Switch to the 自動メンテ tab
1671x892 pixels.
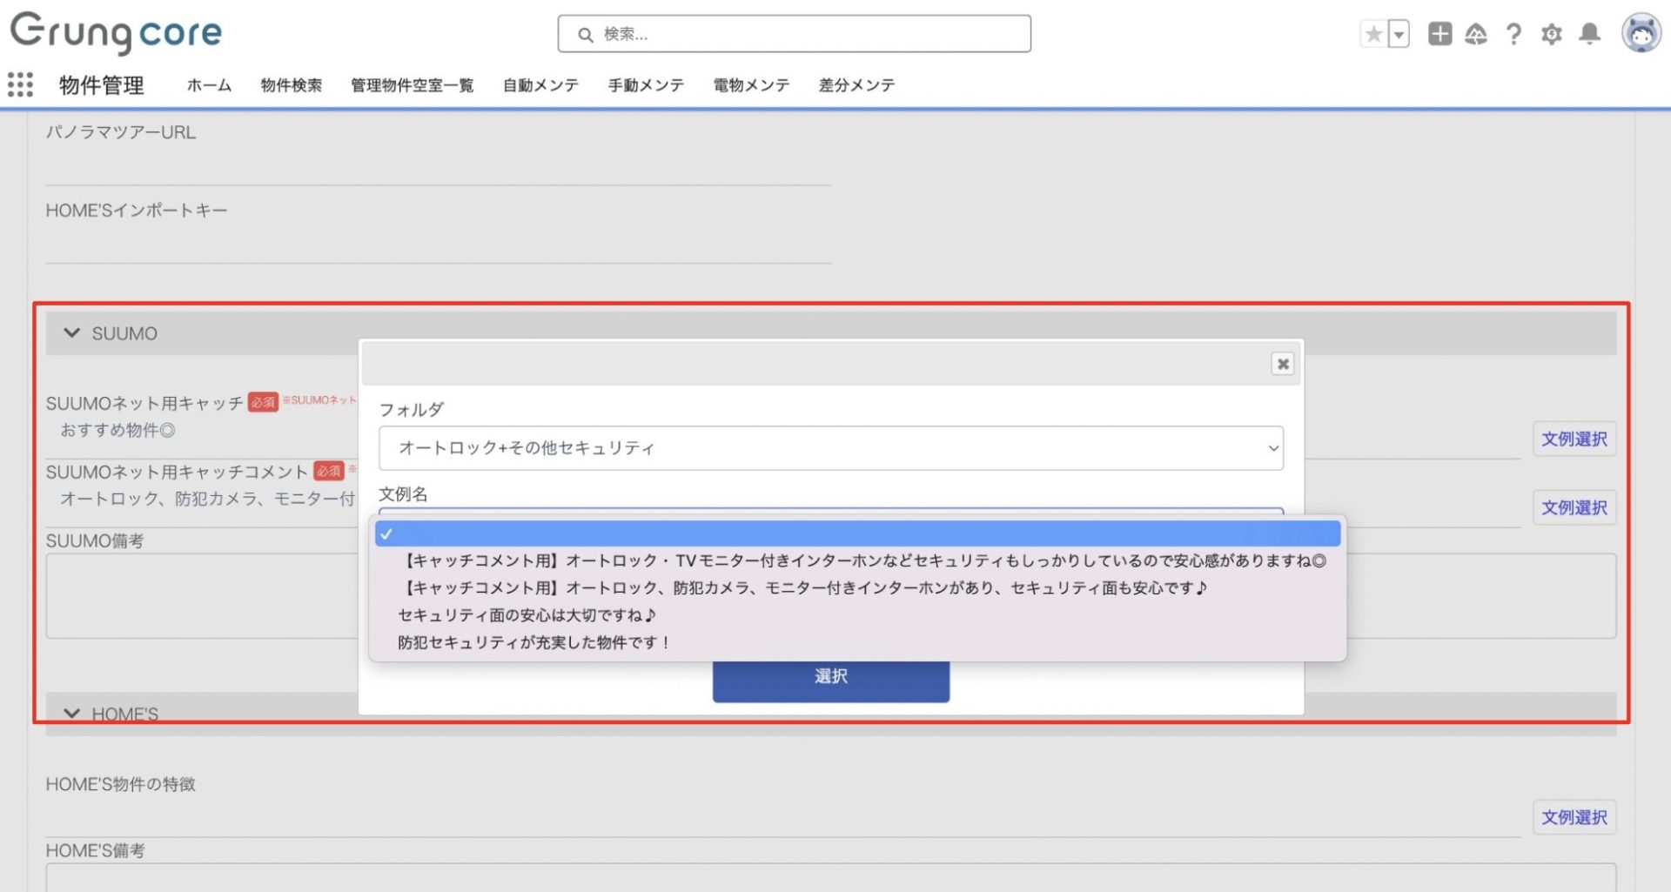pyautogui.click(x=540, y=85)
